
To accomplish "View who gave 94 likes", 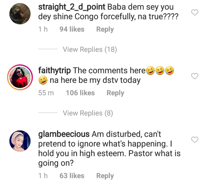I will point(72,29).
